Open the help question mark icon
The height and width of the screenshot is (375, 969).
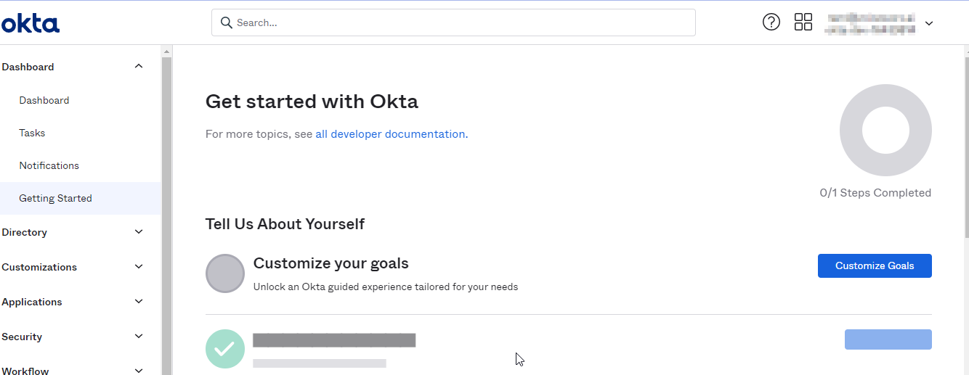tap(771, 22)
